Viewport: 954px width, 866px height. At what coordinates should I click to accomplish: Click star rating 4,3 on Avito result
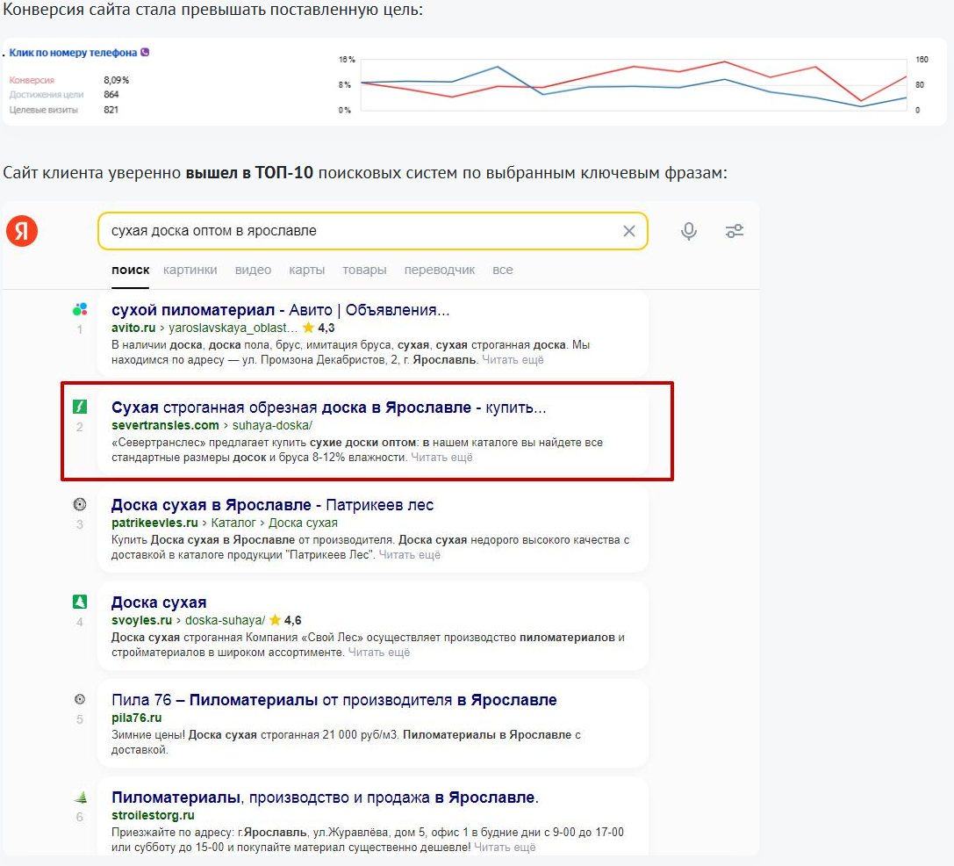pyautogui.click(x=319, y=328)
